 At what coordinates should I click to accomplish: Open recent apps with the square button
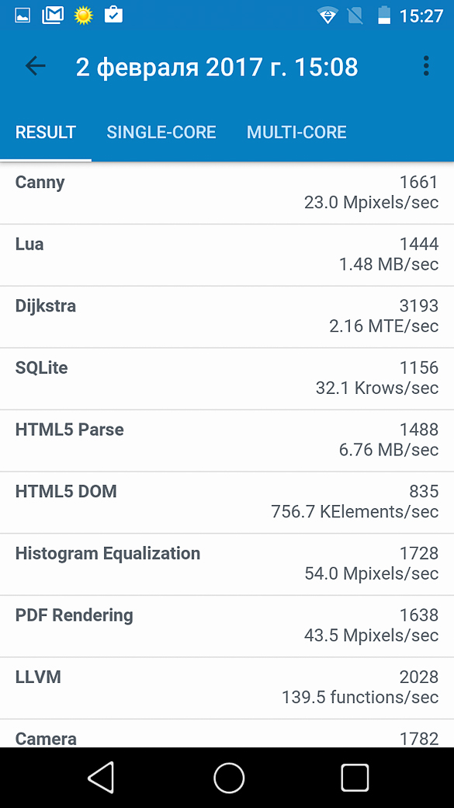pos(355,778)
